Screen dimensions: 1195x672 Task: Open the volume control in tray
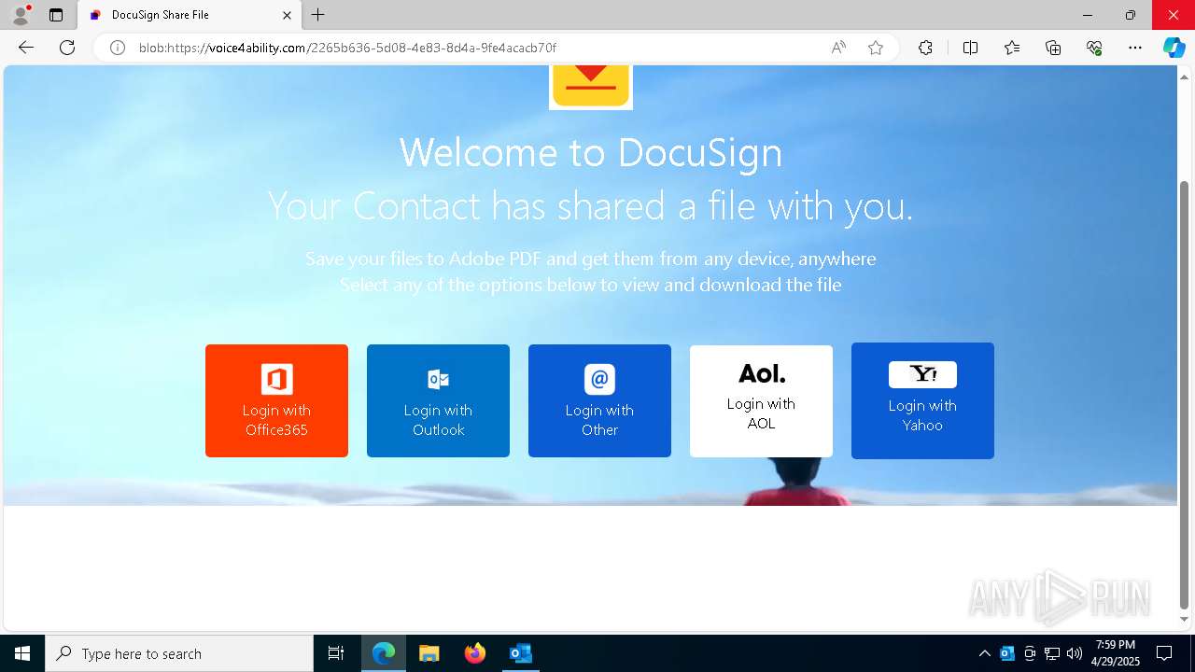1075,653
